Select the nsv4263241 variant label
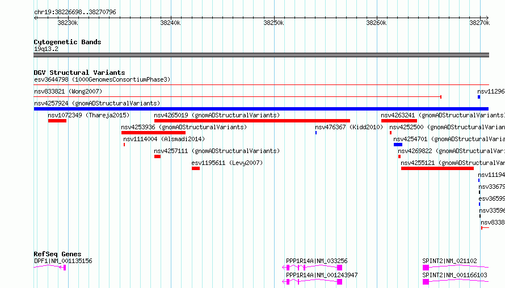 pyautogui.click(x=443, y=115)
